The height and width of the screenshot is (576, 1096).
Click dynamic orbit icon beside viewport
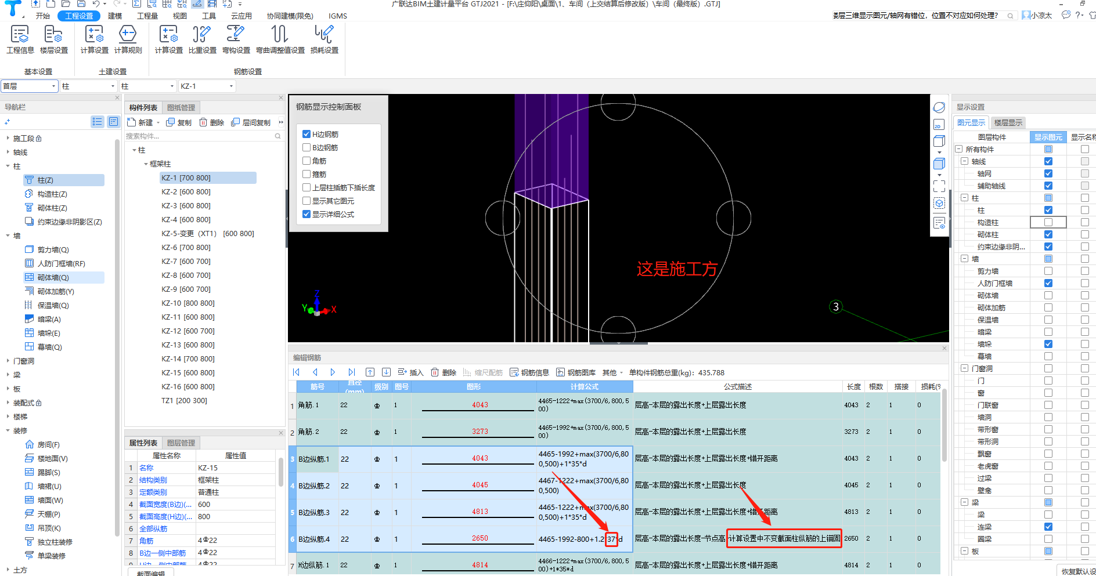tap(939, 107)
